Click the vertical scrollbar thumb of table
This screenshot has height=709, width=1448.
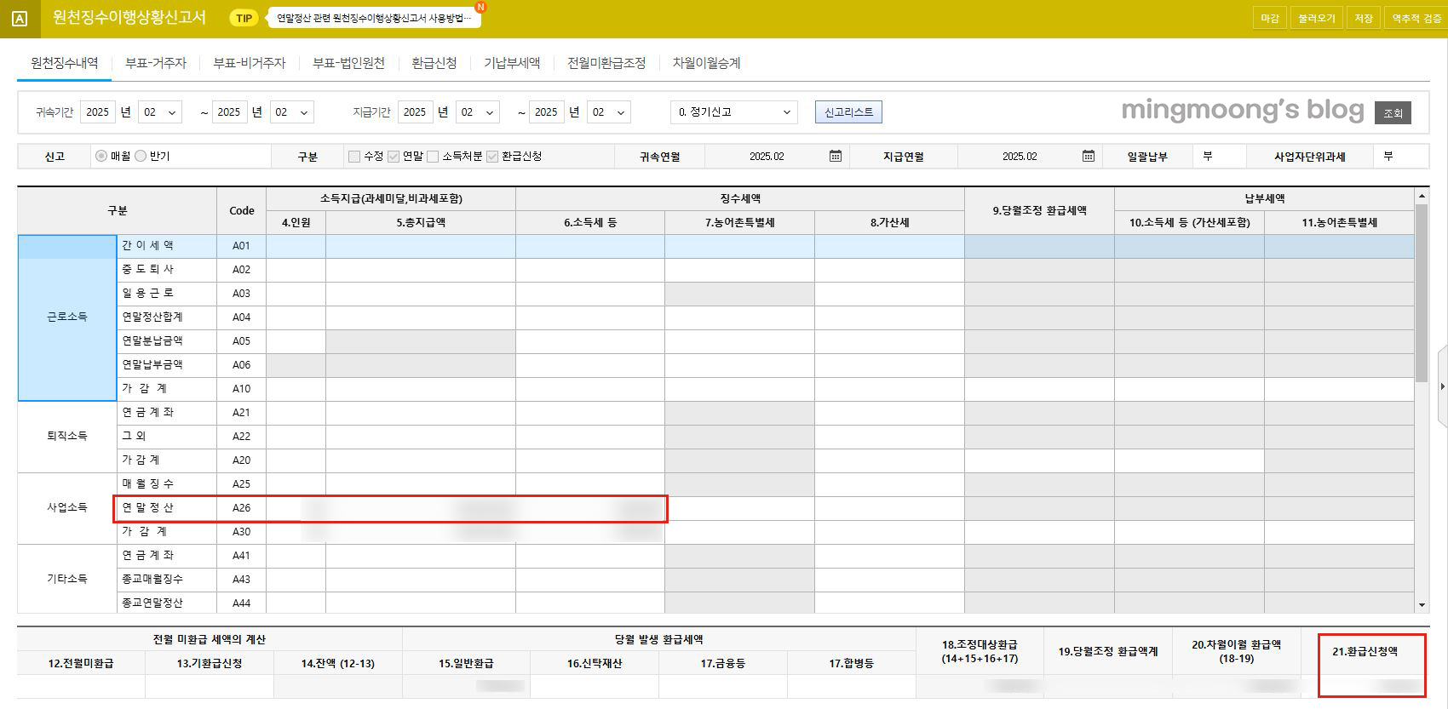(x=1422, y=293)
